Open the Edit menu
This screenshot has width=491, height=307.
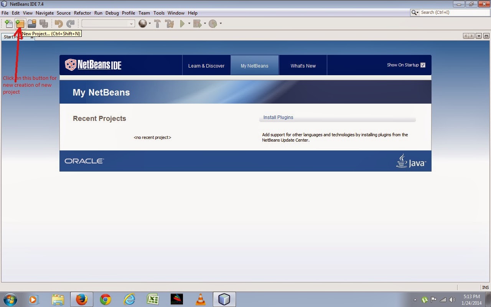pyautogui.click(x=15, y=13)
